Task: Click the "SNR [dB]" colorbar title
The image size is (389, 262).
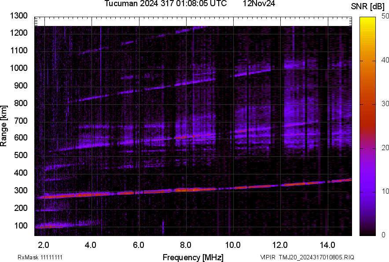Action: tap(368, 7)
